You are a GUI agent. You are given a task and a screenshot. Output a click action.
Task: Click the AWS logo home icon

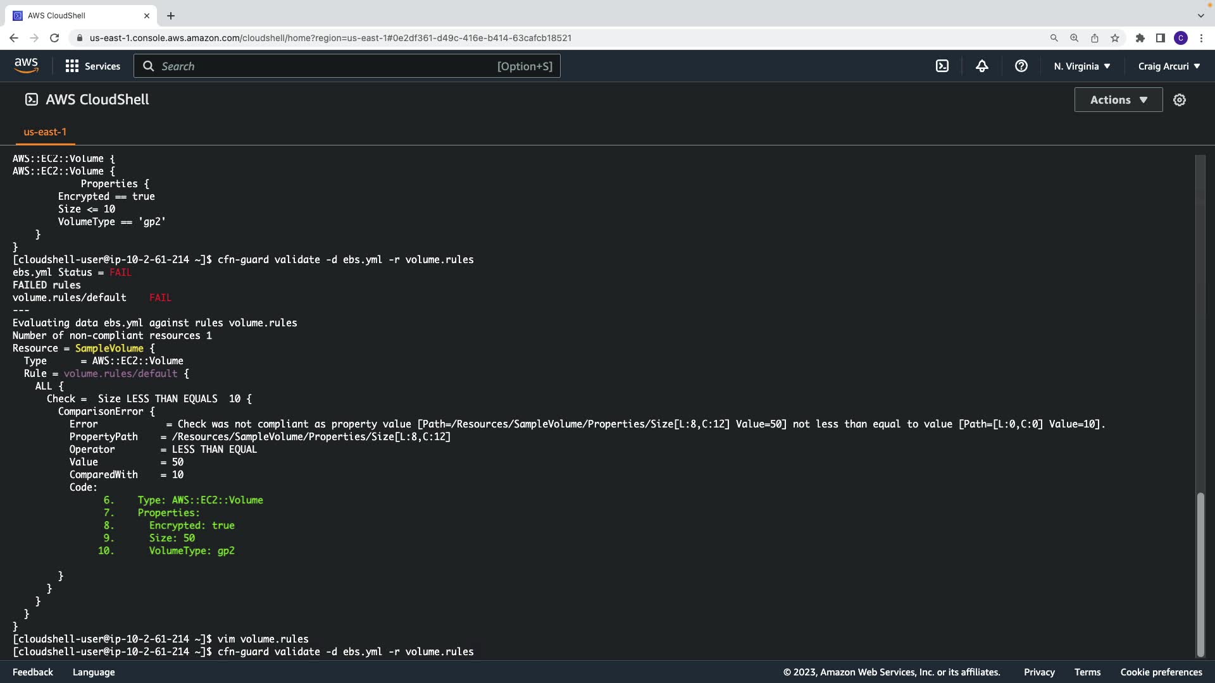coord(26,66)
